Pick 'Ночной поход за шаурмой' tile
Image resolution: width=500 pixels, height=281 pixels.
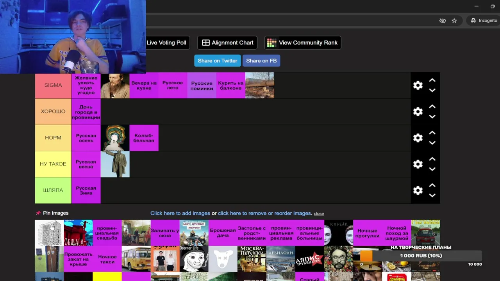[396, 233]
